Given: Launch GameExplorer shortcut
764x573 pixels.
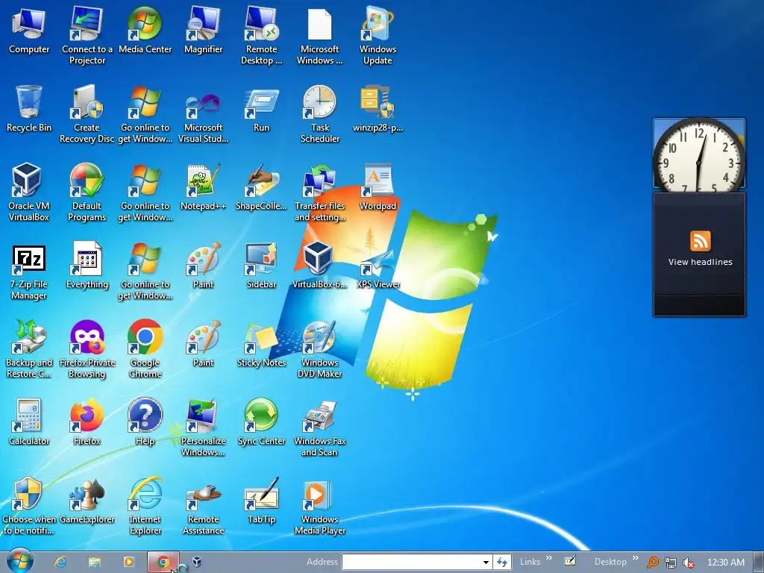Looking at the screenshot, I should click(x=87, y=501).
